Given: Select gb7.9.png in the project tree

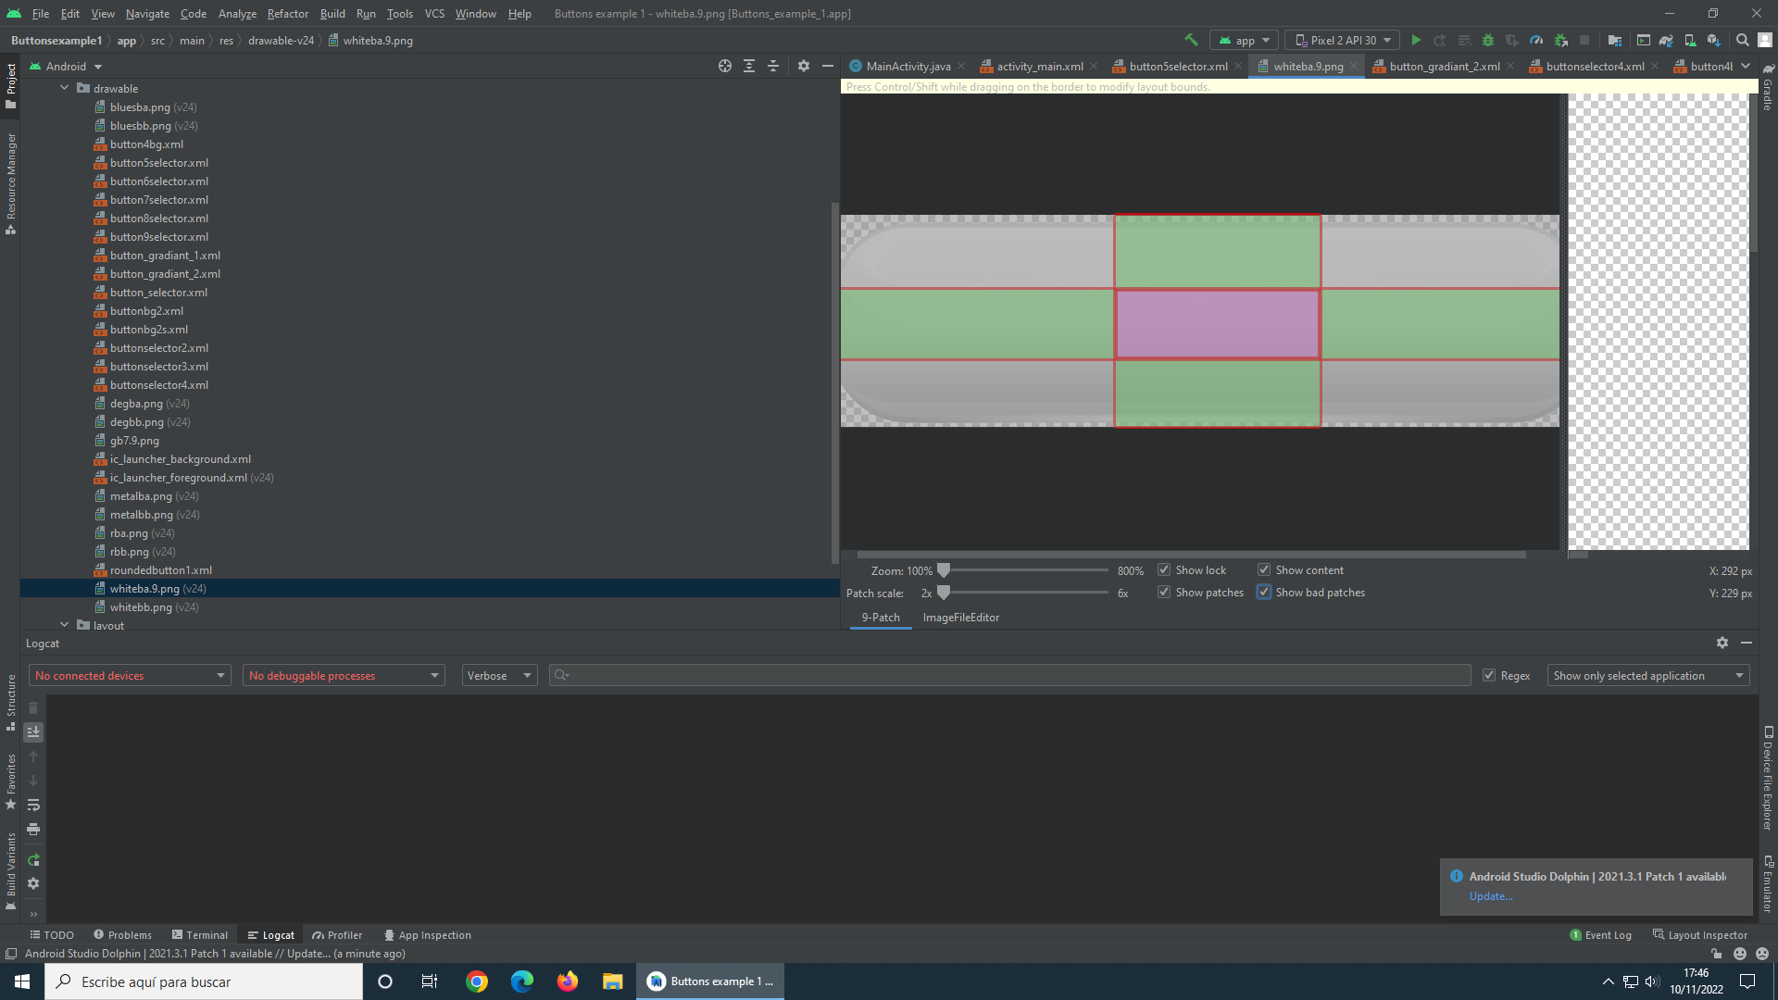Looking at the screenshot, I should point(134,441).
